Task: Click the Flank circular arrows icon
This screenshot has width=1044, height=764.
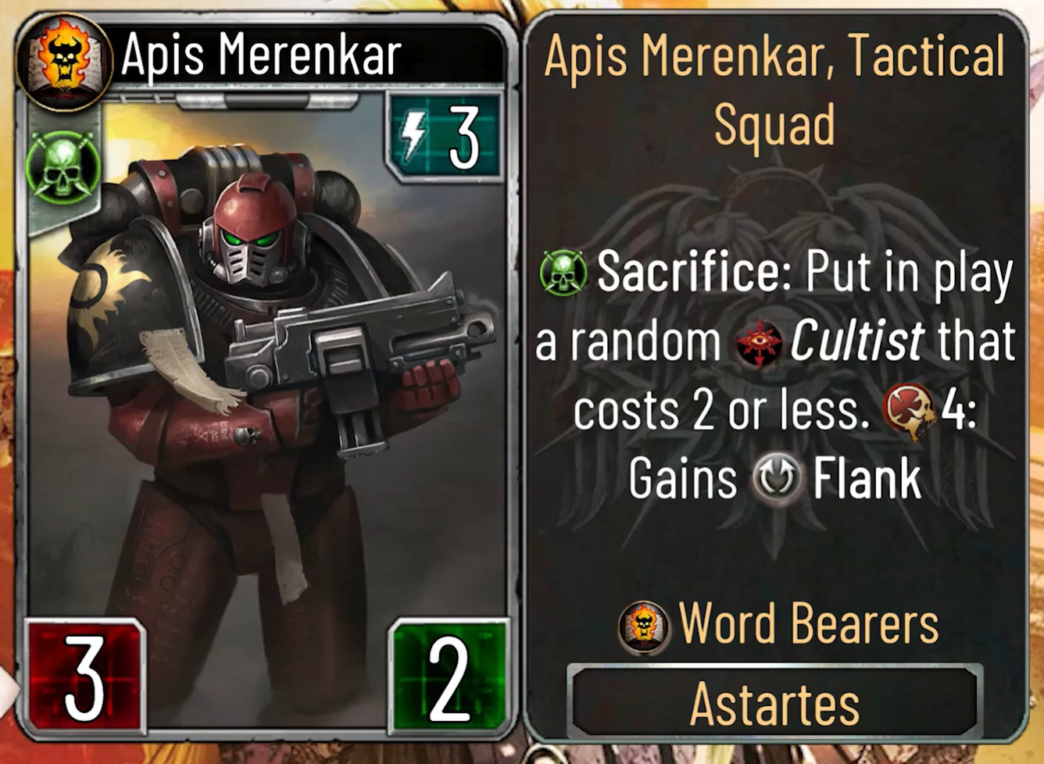Action: (x=777, y=477)
